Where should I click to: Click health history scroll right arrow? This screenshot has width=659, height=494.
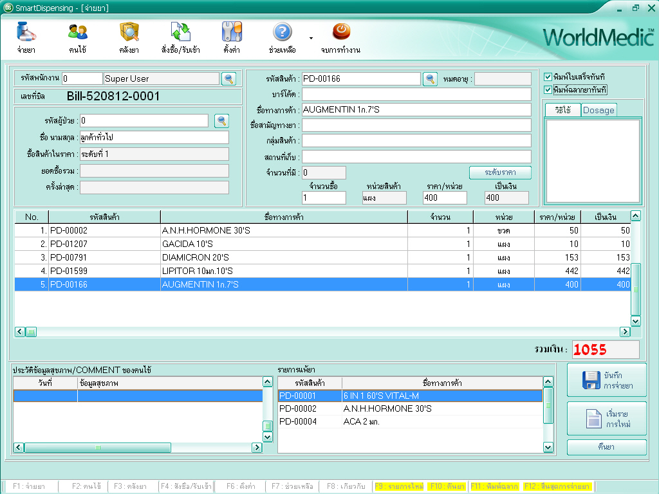[257, 448]
